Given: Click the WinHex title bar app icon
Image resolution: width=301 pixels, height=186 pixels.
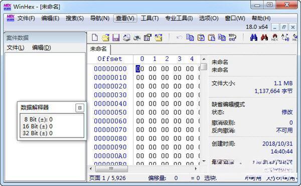Looking at the screenshot, I should click(x=8, y=6).
